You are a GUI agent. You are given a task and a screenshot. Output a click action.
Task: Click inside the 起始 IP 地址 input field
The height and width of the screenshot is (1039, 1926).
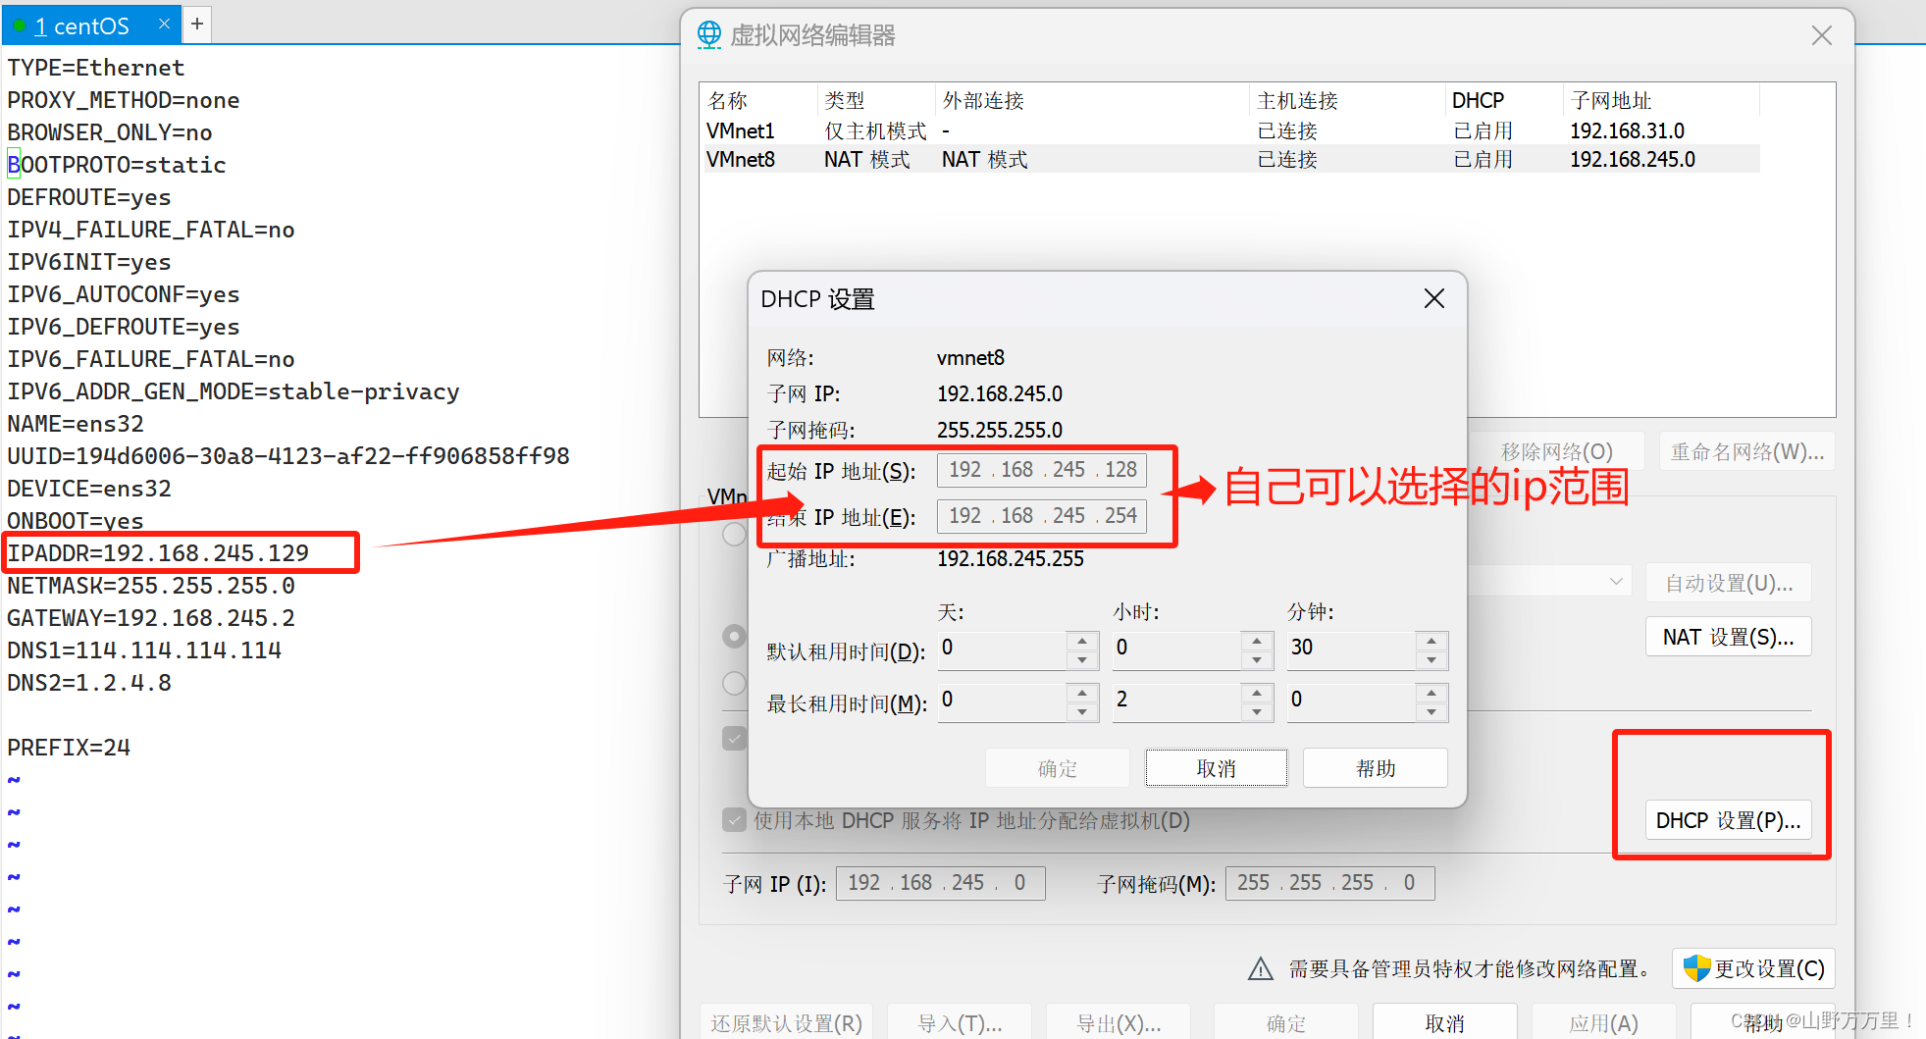pyautogui.click(x=1041, y=470)
